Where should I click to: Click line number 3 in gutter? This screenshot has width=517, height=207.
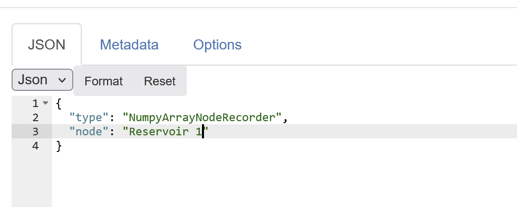point(35,132)
